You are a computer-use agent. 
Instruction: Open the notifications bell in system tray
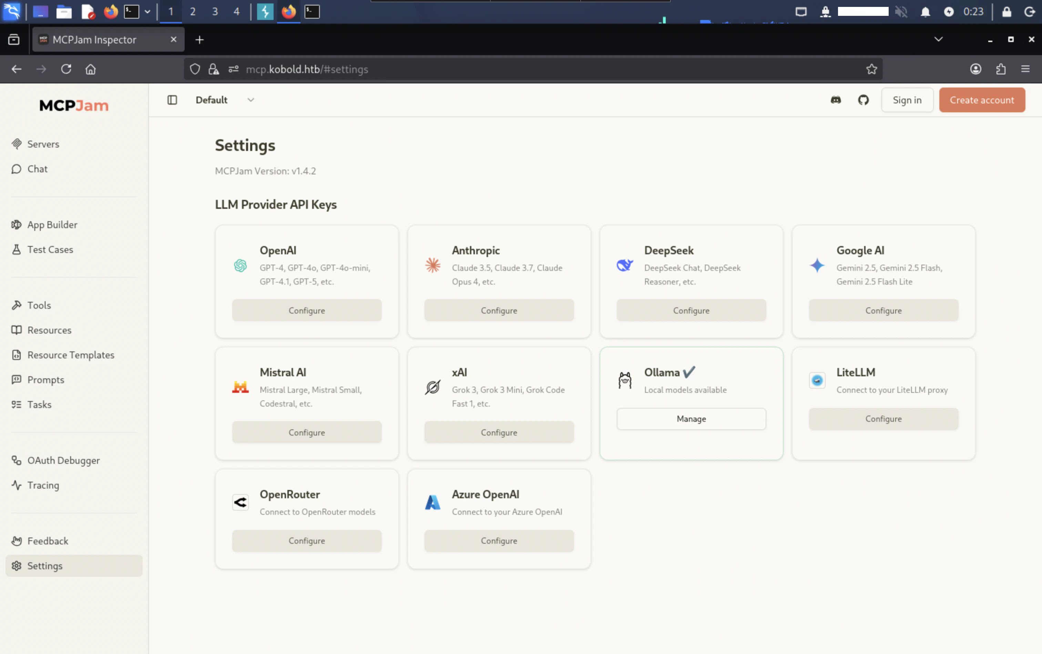(925, 12)
